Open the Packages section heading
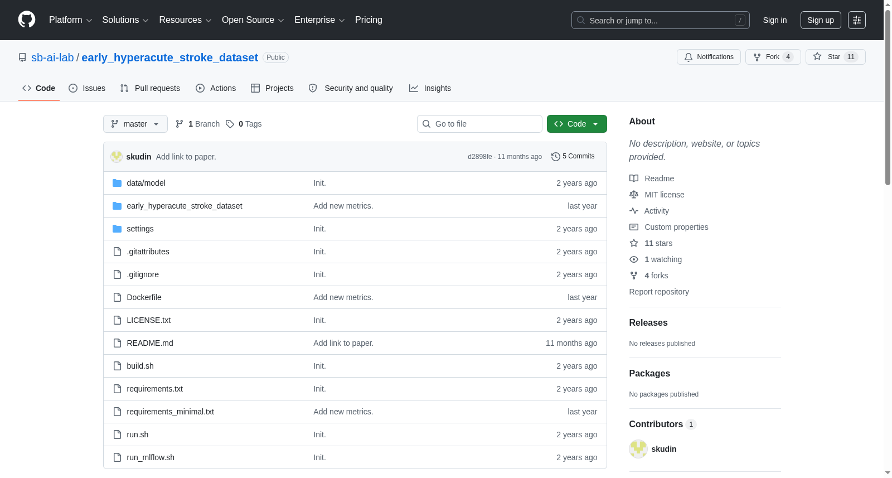 point(649,374)
